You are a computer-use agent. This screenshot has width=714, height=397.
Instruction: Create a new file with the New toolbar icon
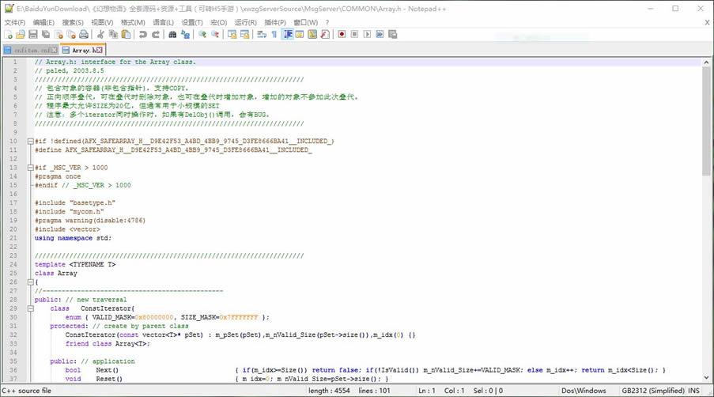pyautogui.click(x=8, y=35)
